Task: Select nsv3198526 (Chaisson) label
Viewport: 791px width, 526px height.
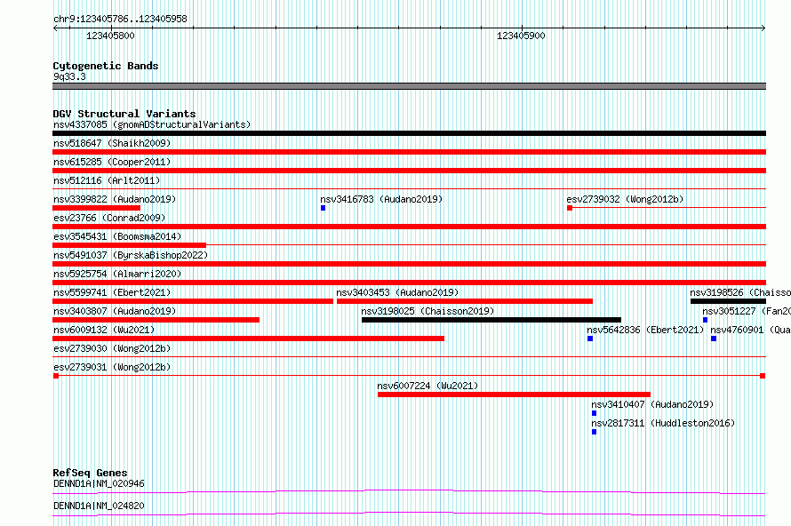Action: point(740,292)
